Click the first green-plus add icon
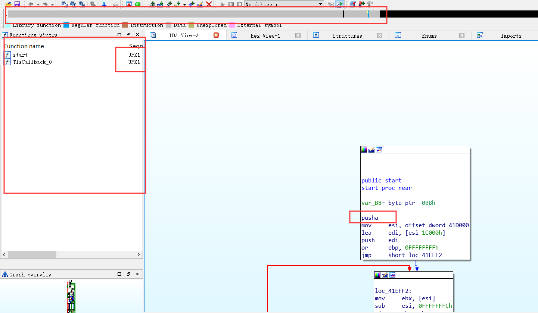This screenshot has height=313, width=538. 152,4
